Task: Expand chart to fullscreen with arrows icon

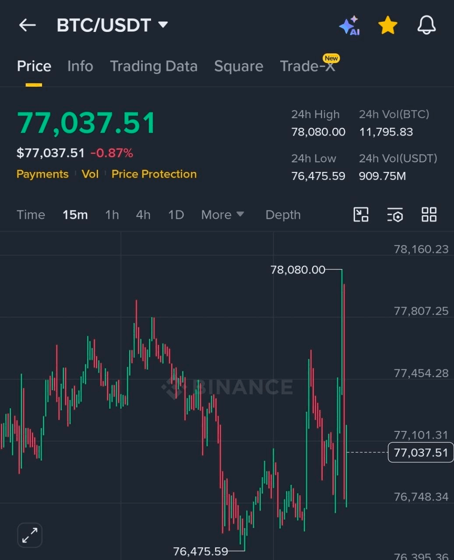Action: click(x=30, y=535)
